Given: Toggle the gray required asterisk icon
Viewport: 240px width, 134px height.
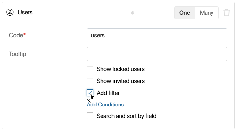Looking at the screenshot, I should point(132,13).
